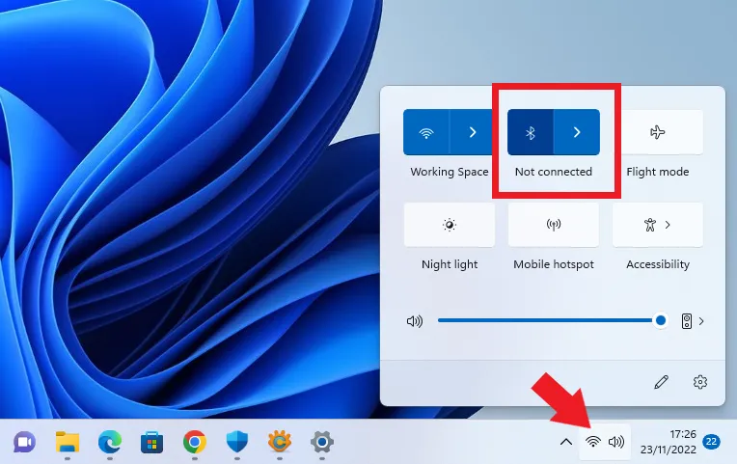Enable Flight mode
Screen dimensions: 737x464
(658, 132)
